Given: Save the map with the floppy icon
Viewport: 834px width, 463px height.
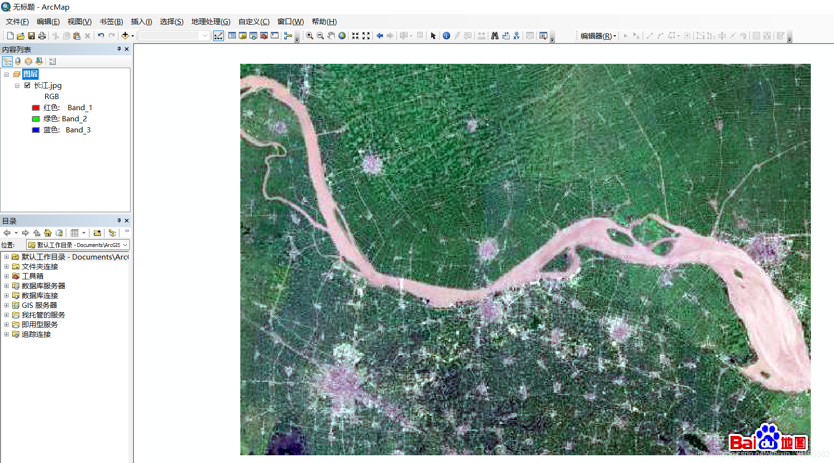Looking at the screenshot, I should click(x=31, y=36).
